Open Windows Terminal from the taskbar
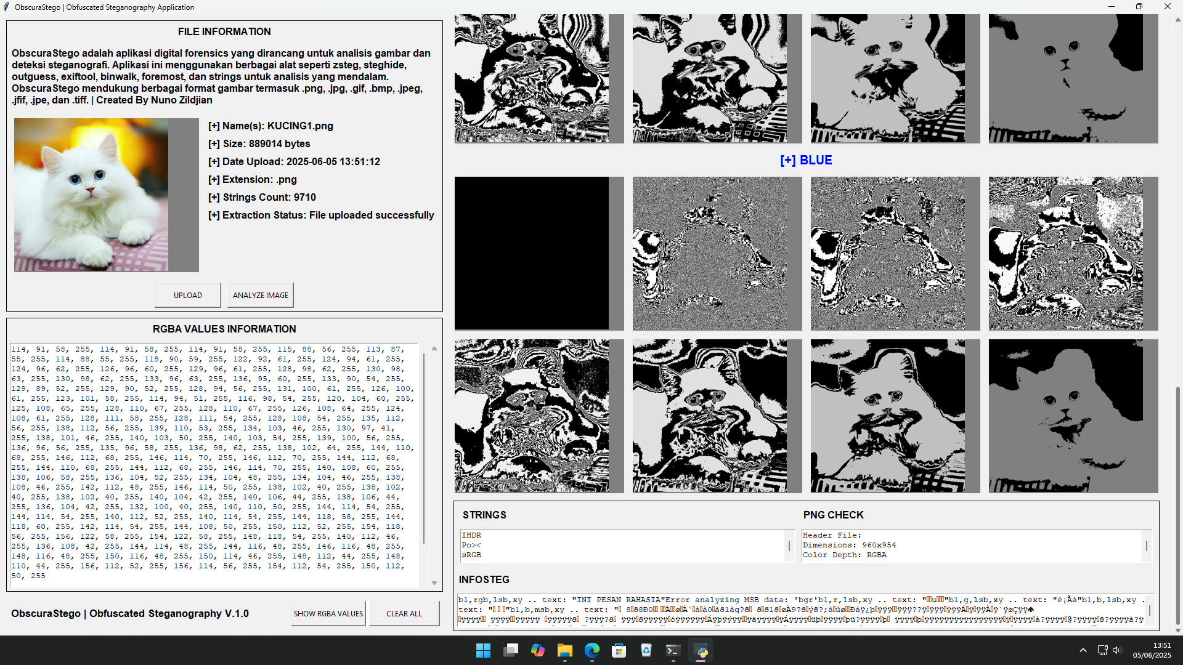1183x665 pixels. click(x=673, y=650)
